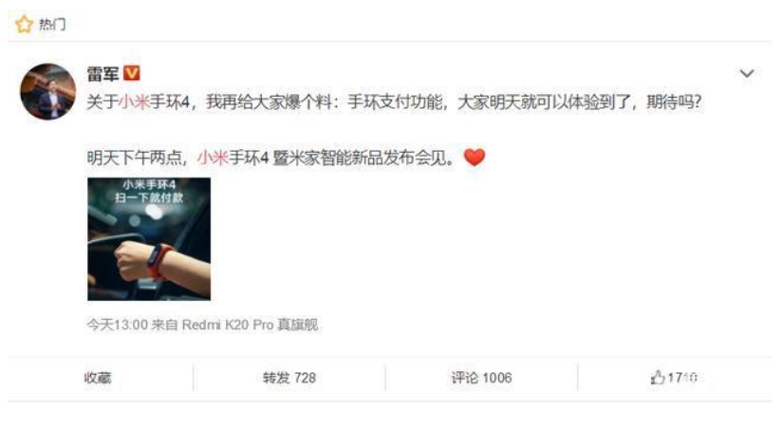Click the 雷军 username
The height and width of the screenshot is (427, 783).
103,74
